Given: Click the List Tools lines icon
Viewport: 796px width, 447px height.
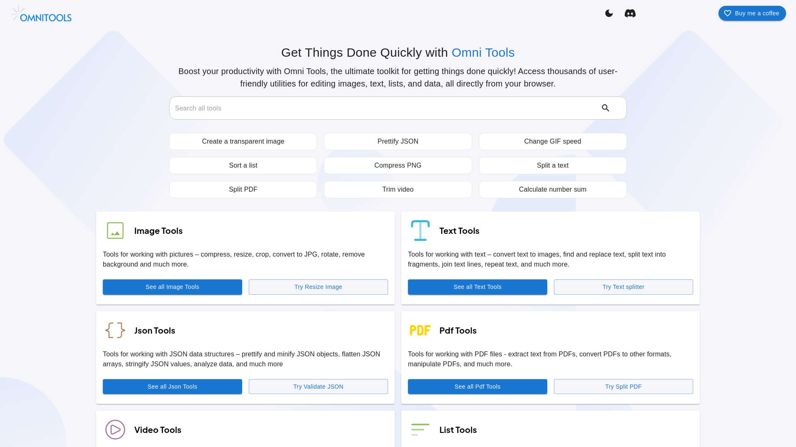Looking at the screenshot, I should [x=420, y=430].
